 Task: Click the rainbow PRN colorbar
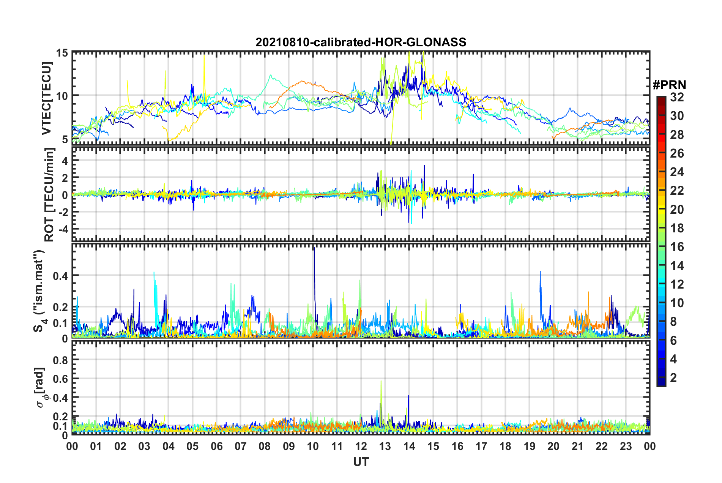click(x=661, y=241)
